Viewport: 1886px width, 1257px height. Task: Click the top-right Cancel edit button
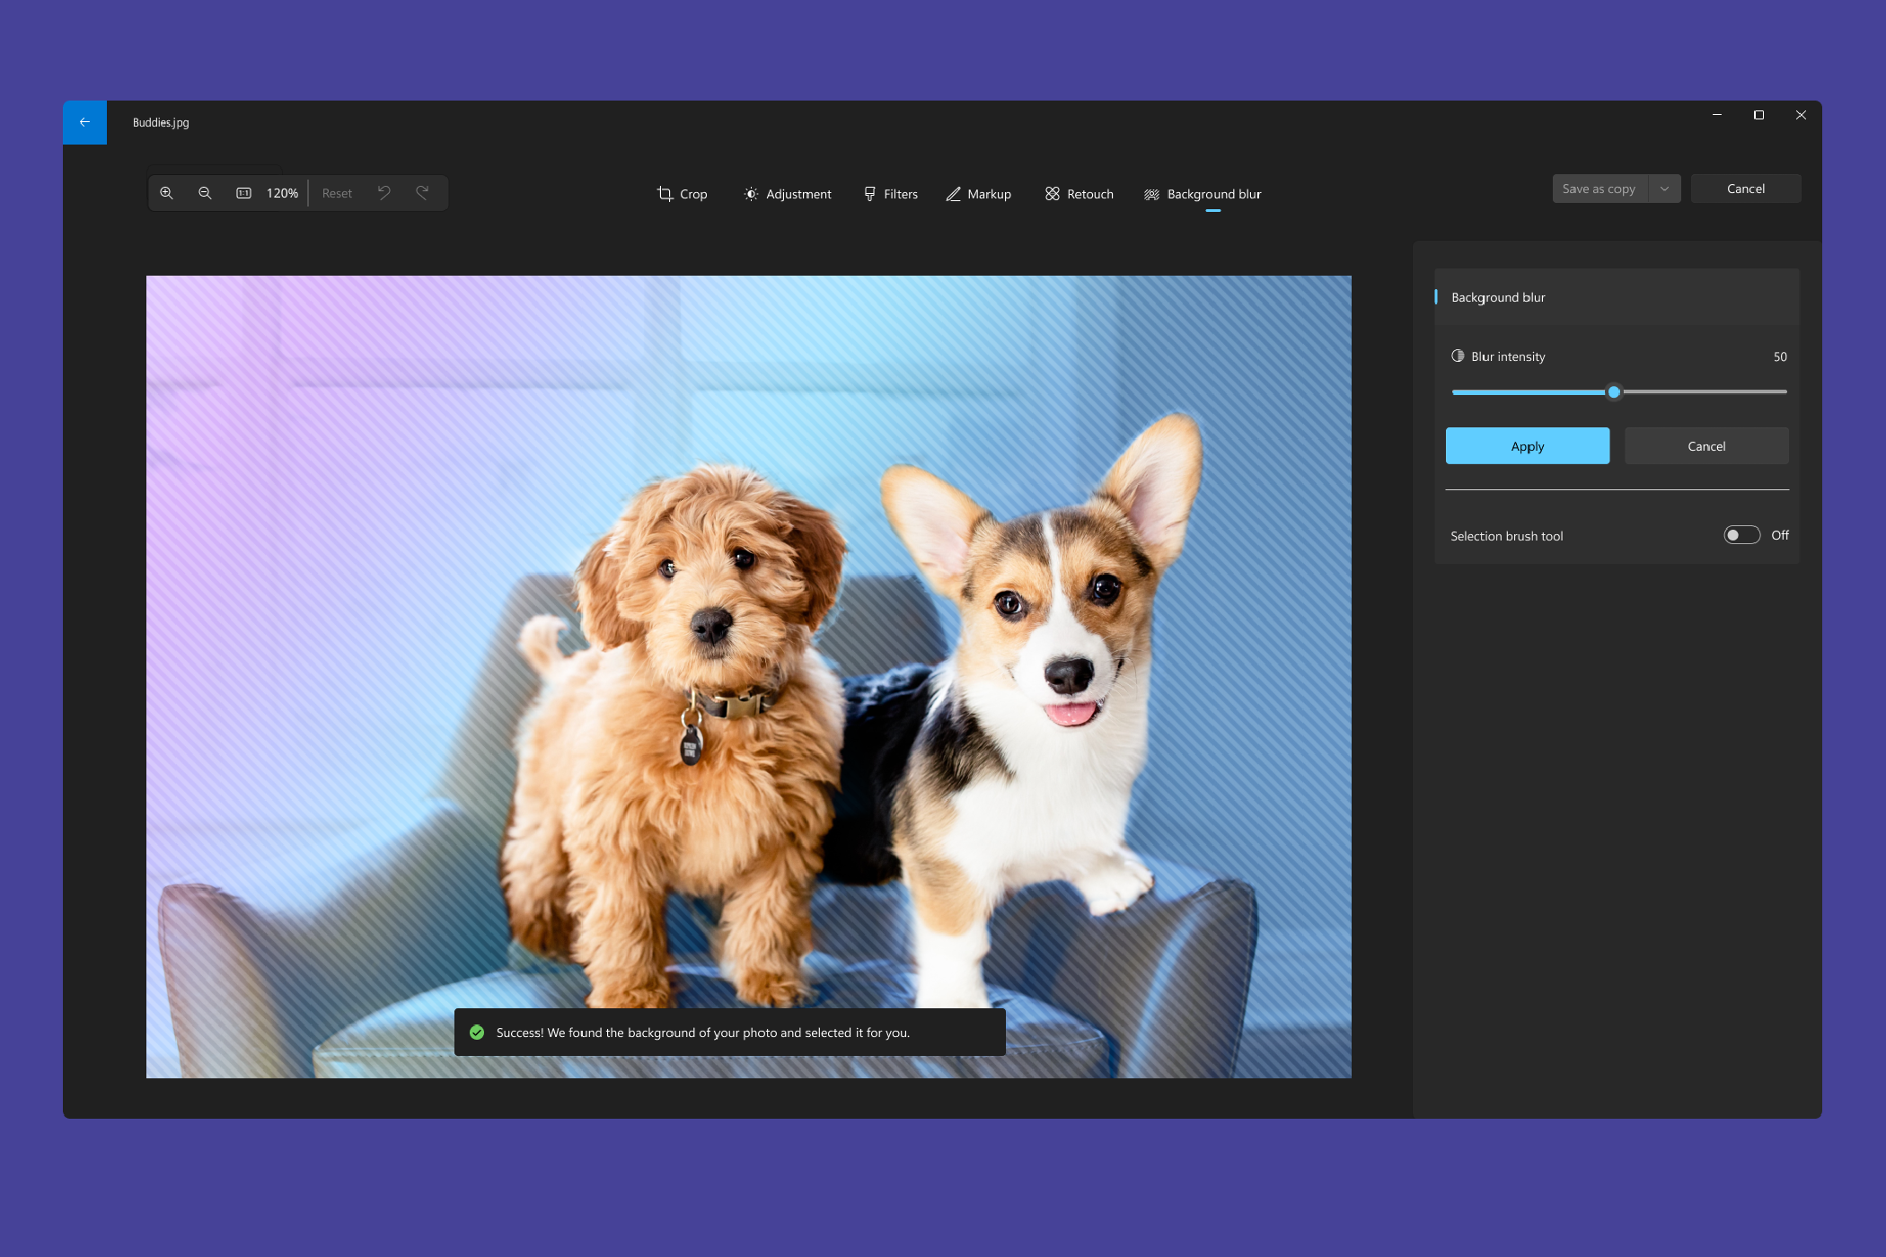[1745, 189]
